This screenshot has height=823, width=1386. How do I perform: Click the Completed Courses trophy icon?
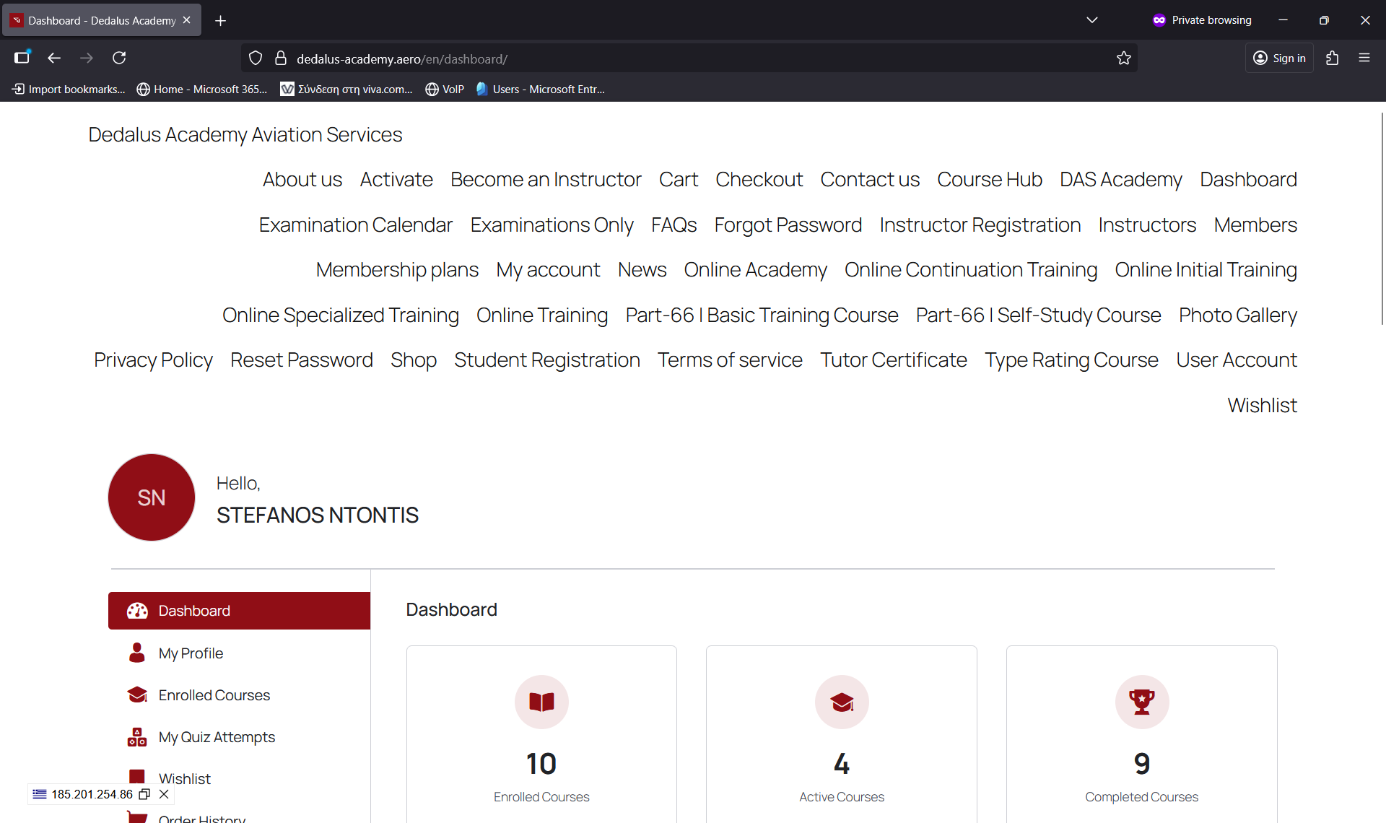click(1141, 702)
